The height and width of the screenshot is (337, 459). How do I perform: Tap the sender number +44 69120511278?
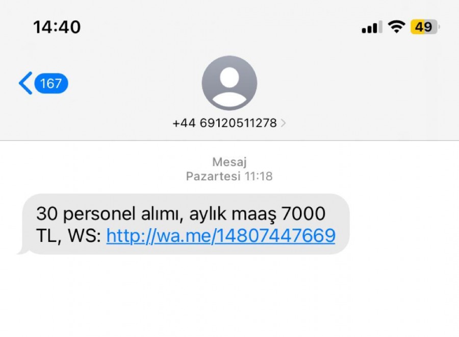click(x=224, y=123)
